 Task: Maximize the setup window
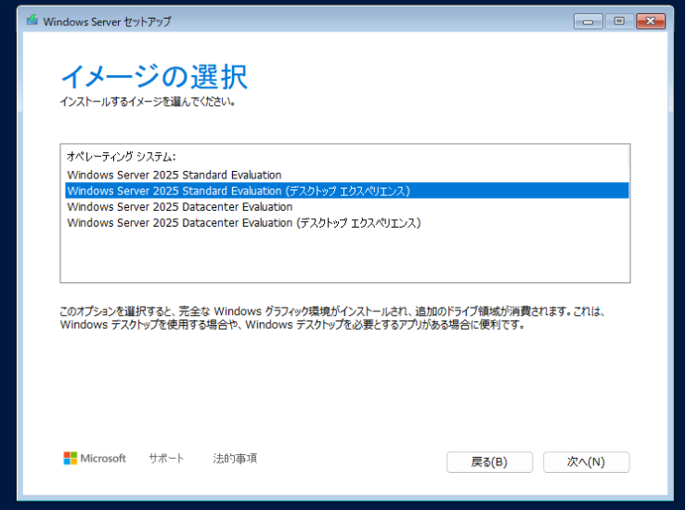click(618, 20)
